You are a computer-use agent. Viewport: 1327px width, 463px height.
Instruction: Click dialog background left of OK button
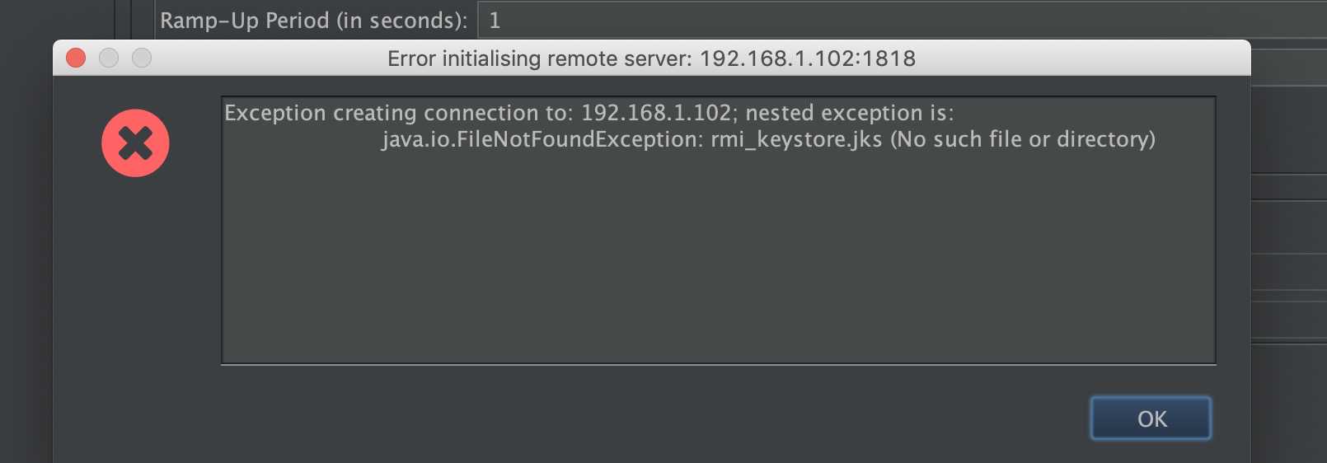(659, 419)
